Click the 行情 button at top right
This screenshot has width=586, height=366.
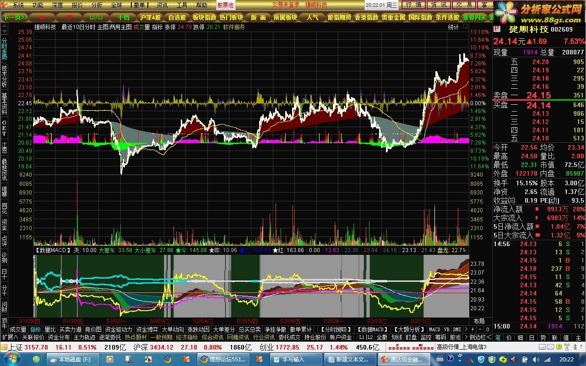pos(414,5)
